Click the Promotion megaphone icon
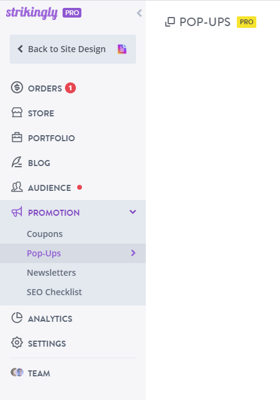Viewport: 280px width, 400px height. [x=17, y=212]
